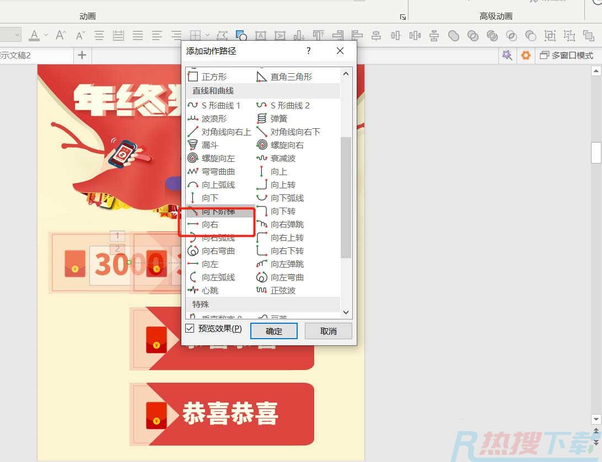Activate 多窗口模式 multi-window mode icon
Screen dimensions: 602x462
tap(568, 55)
